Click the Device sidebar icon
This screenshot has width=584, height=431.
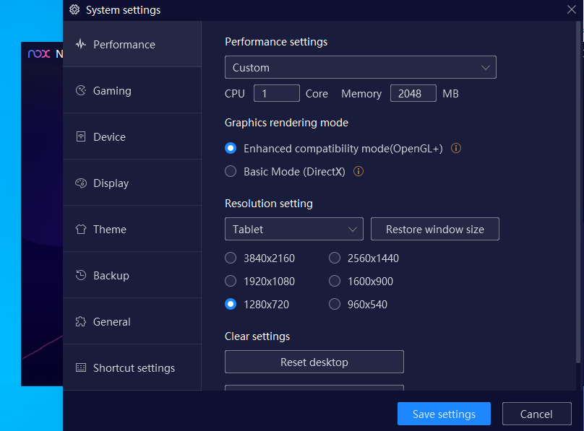[x=81, y=136]
